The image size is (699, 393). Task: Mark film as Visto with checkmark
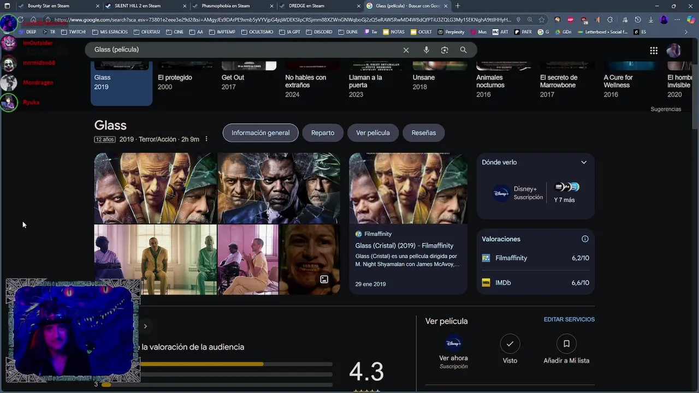tap(510, 343)
